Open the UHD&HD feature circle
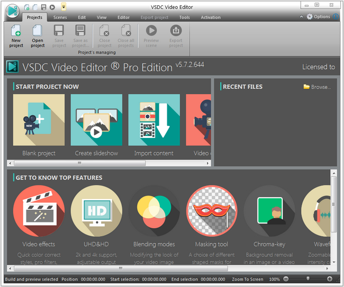The width and height of the screenshot is (344, 287). 96,211
